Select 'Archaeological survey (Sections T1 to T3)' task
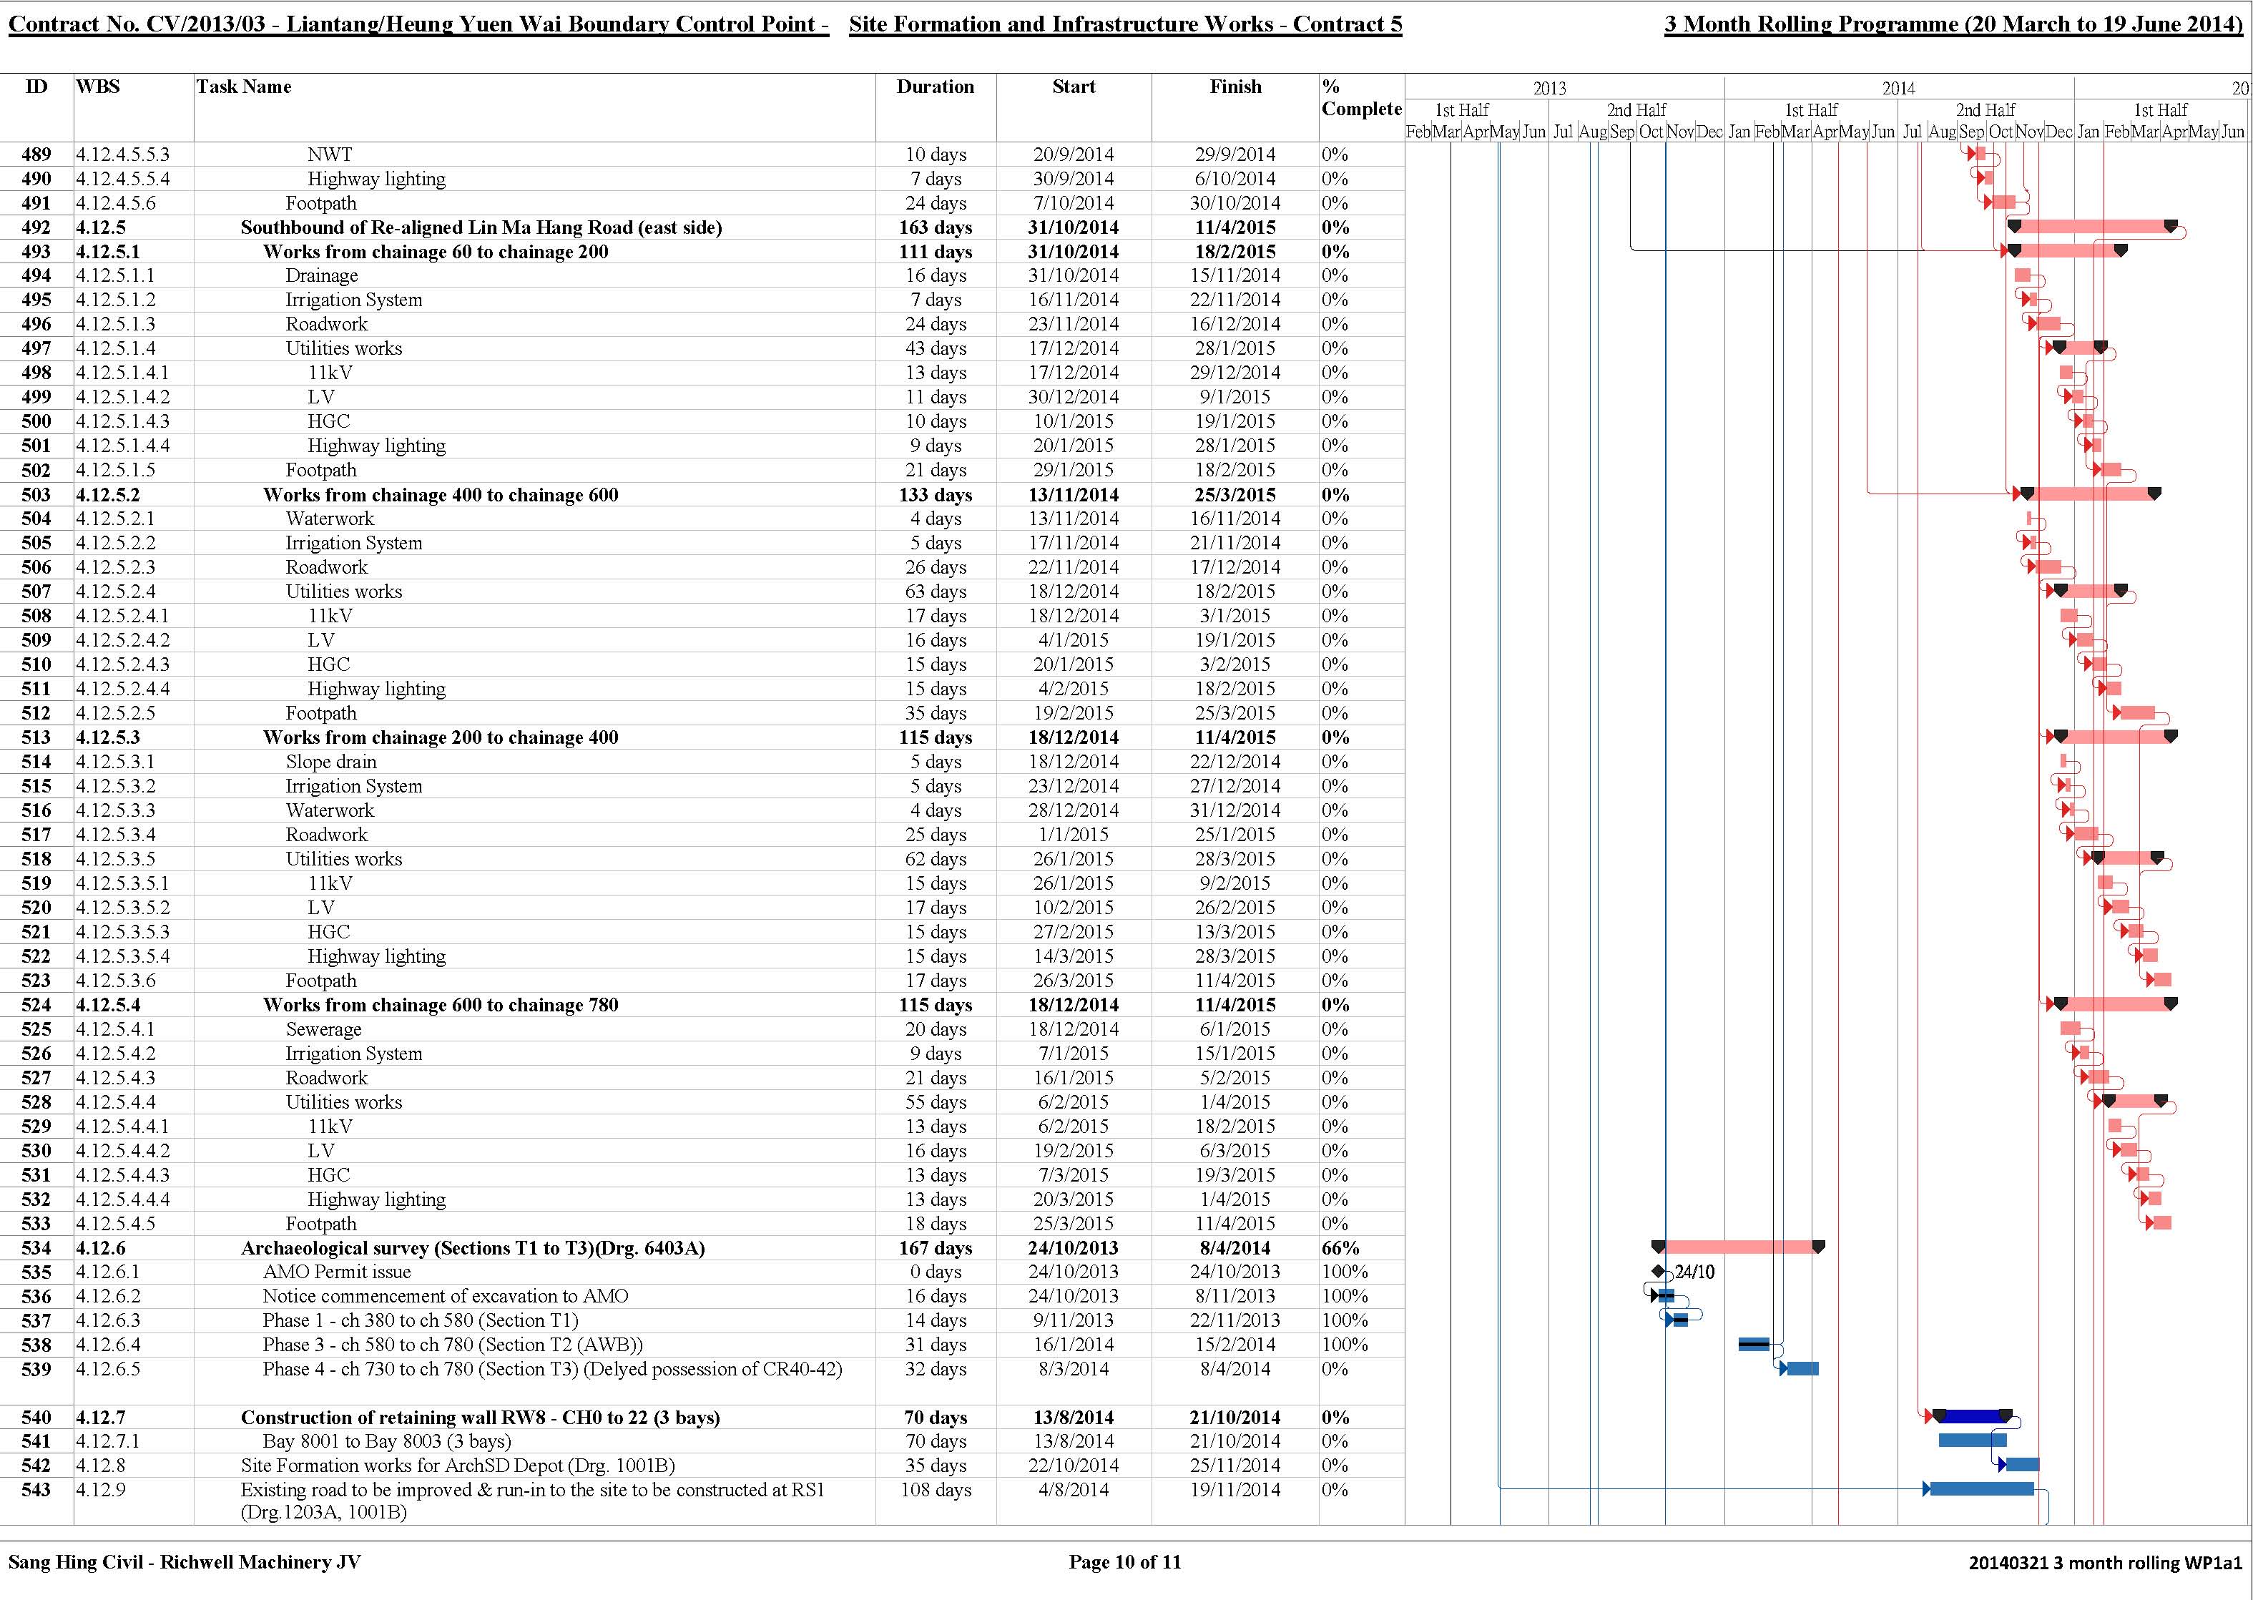Viewport: 2253px width, 1600px height. tap(473, 1248)
